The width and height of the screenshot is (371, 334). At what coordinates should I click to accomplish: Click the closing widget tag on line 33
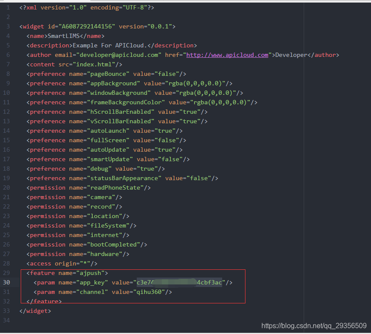(35, 311)
